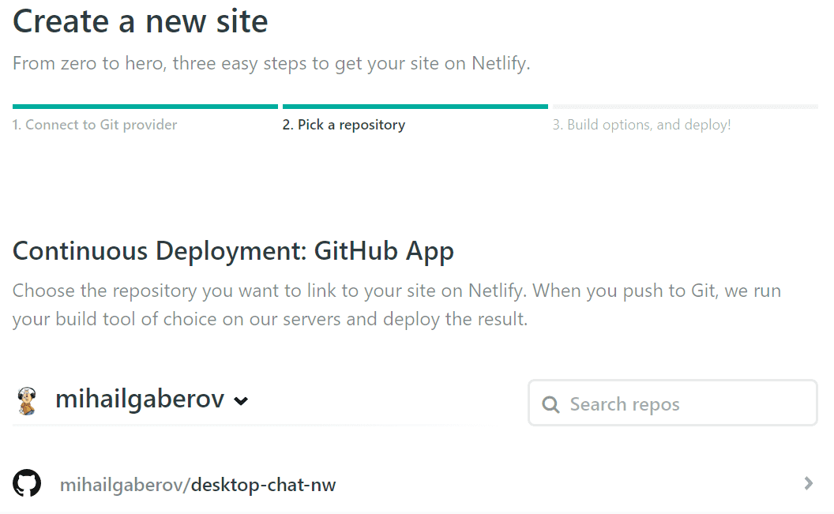Select step 2. Pick a repository
The width and height of the screenshot is (834, 514).
pos(344,125)
